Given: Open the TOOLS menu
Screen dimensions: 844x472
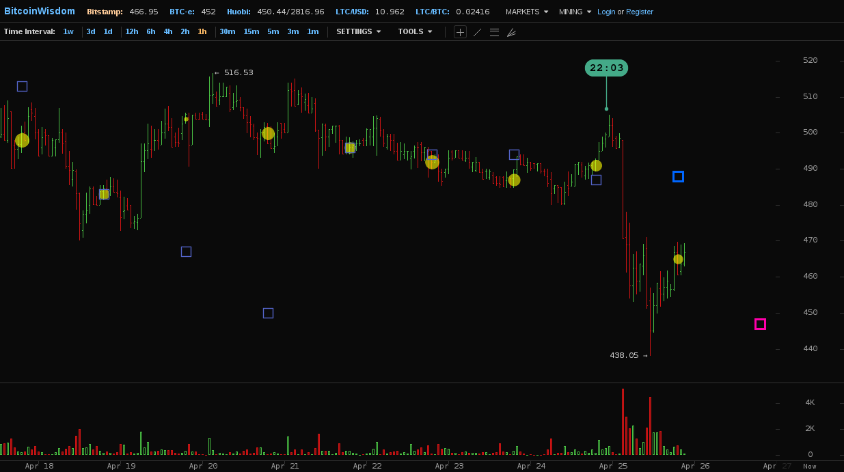Looking at the screenshot, I should [x=415, y=32].
